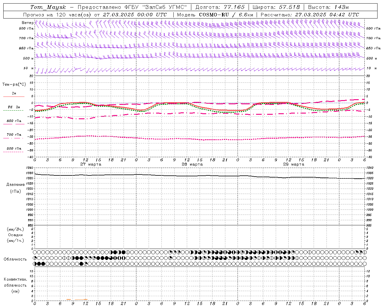This screenshot has height=306, width=382.
Task: Click the model name COSMO-RU / 6.6км
Action: 226,15
